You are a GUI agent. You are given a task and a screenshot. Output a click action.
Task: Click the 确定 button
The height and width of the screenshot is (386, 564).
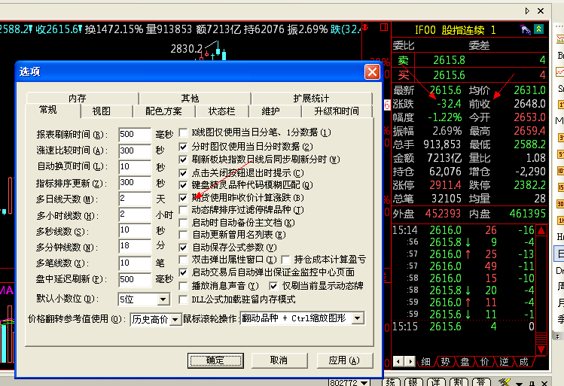[x=215, y=360]
